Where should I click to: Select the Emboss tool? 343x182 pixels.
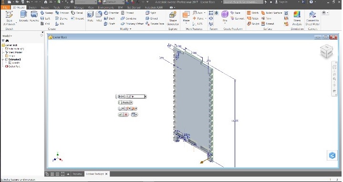pyautogui.click(x=62, y=13)
